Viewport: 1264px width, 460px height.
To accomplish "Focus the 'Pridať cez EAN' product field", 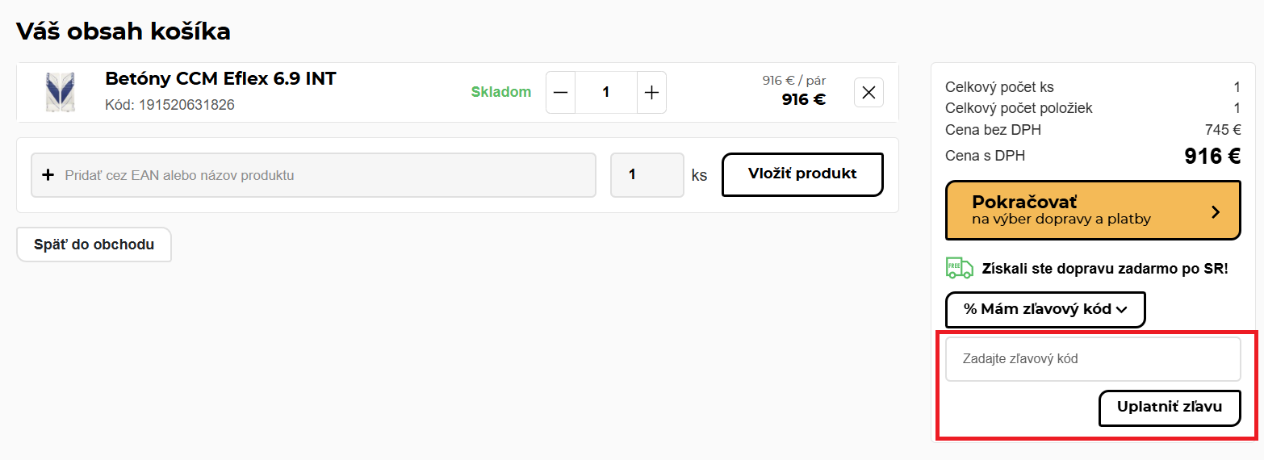I will 323,174.
